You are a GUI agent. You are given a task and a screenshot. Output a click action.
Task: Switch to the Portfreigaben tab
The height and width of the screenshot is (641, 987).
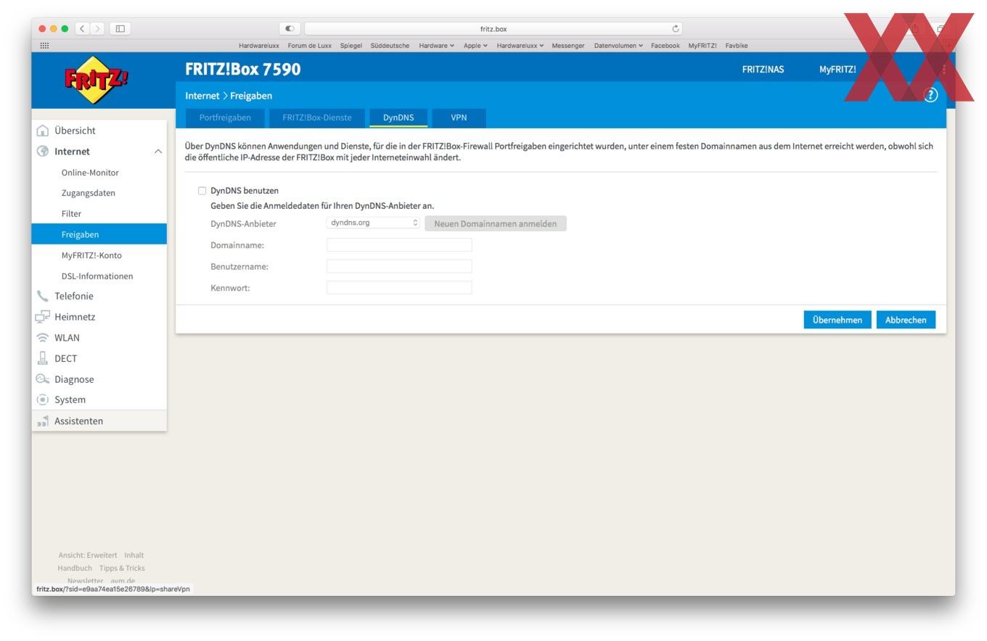(225, 117)
